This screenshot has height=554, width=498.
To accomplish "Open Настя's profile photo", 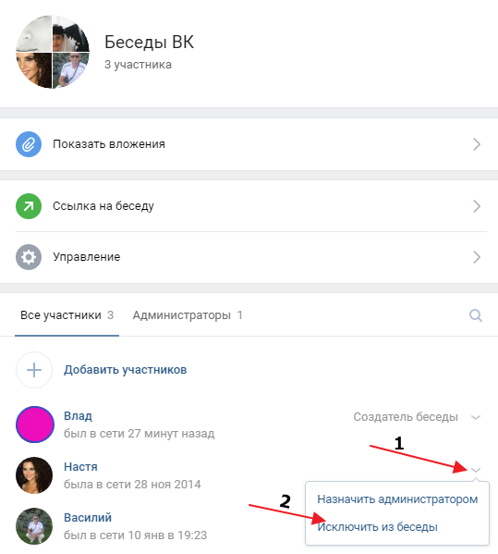I will [34, 475].
